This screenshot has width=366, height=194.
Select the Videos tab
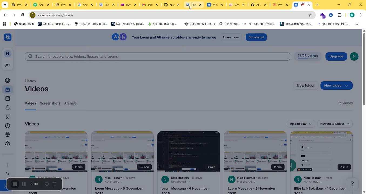click(30, 103)
